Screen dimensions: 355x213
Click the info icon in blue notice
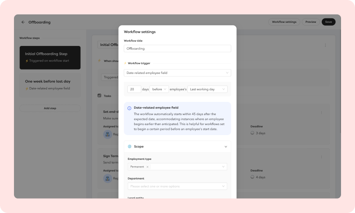129,108
